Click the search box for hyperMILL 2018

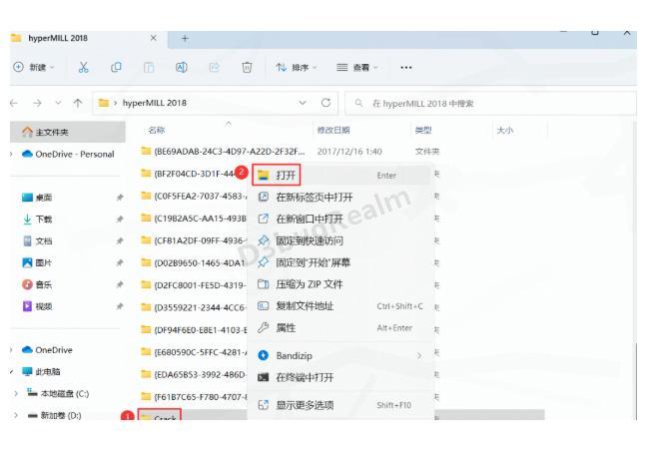490,103
